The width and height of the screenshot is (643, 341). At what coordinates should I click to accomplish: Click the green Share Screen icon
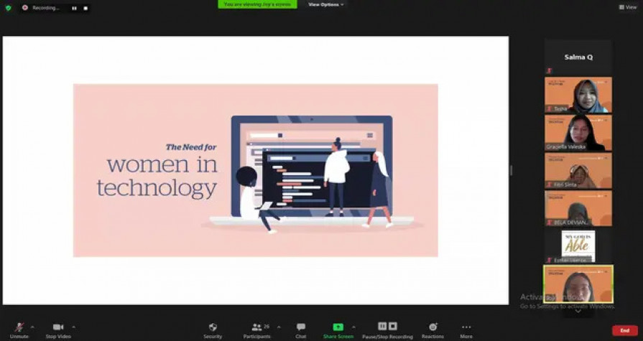tap(338, 327)
